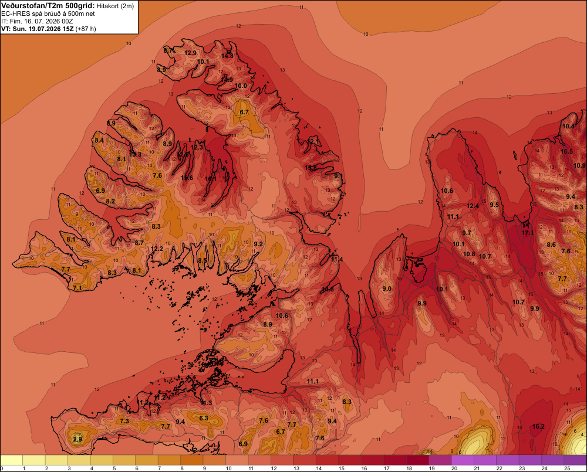Click the 7.1 temperature value
Viewport: 587px width, 472px height.
coord(77,288)
